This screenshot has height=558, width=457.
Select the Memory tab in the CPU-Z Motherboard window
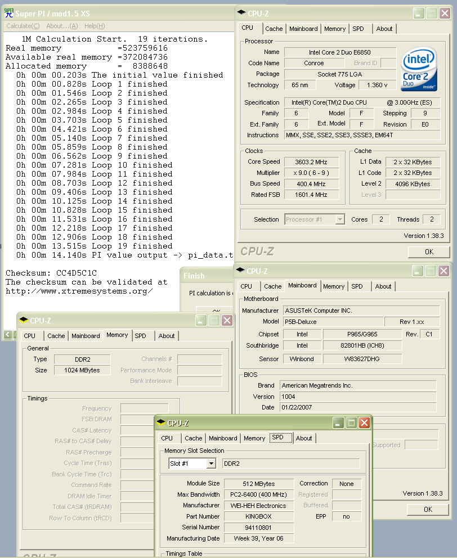[334, 286]
